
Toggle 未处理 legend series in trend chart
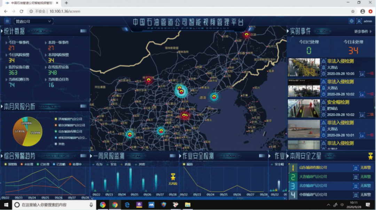[26, 164]
